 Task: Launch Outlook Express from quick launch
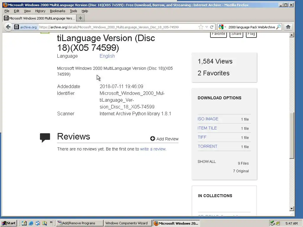pos(38,223)
